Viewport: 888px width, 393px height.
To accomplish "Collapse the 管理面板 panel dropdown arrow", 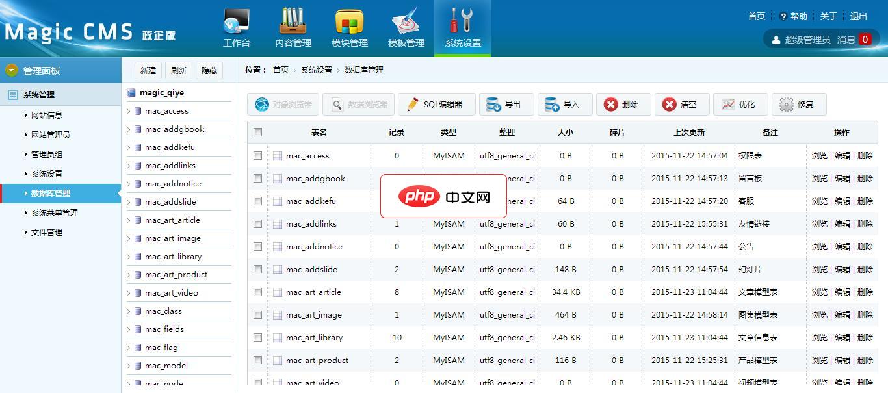I will point(12,71).
